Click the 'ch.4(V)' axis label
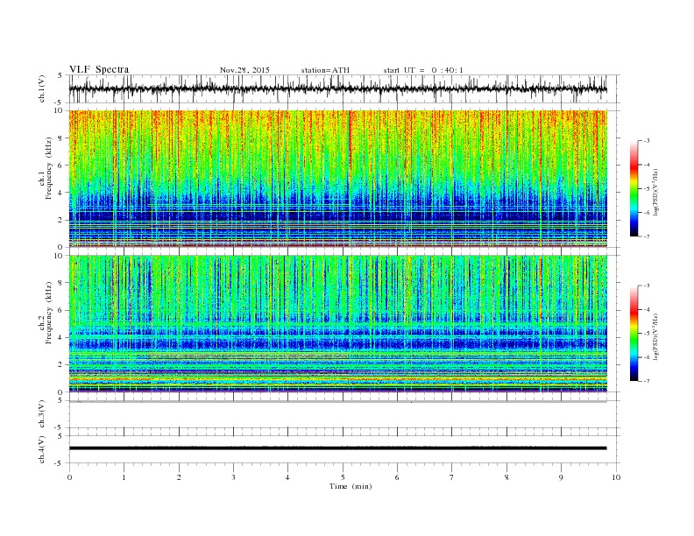Image resolution: width=694 pixels, height=536 pixels. coord(42,449)
